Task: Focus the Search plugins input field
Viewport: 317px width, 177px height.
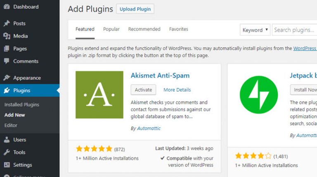Action: coord(294,30)
